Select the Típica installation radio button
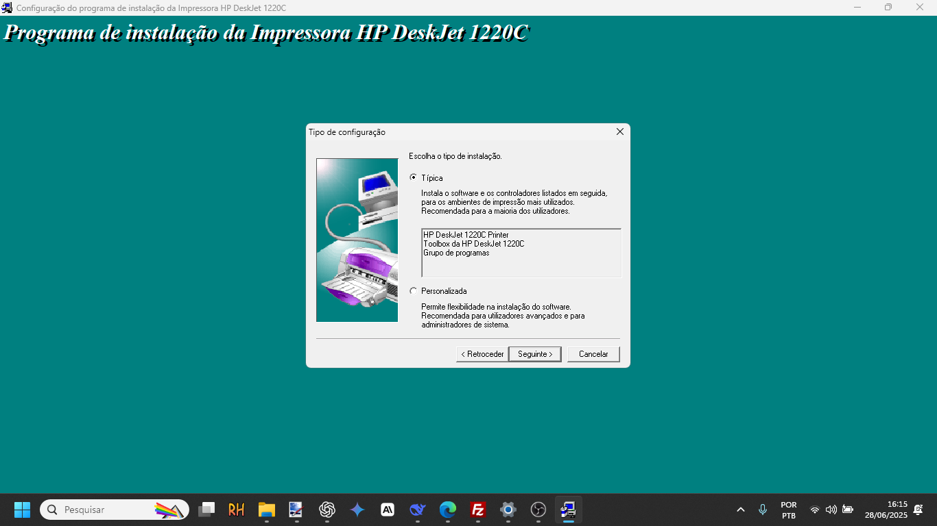Screen dimensions: 937x526 coord(413,177)
